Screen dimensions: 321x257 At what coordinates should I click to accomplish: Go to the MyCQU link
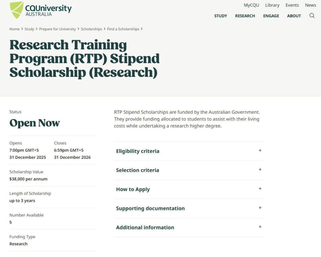tap(251, 5)
